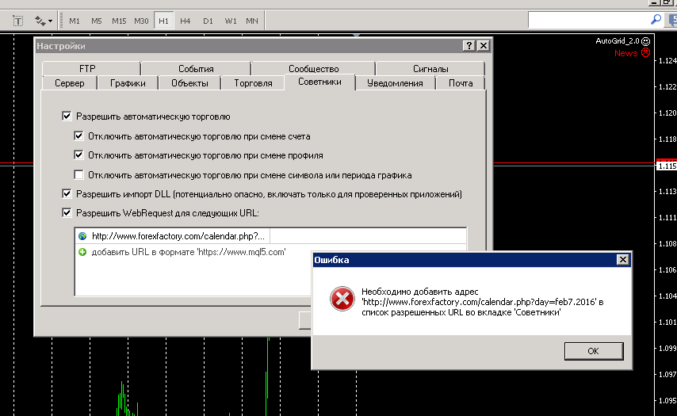
Task: Close the Настройки dialog
Action: pyautogui.click(x=484, y=46)
